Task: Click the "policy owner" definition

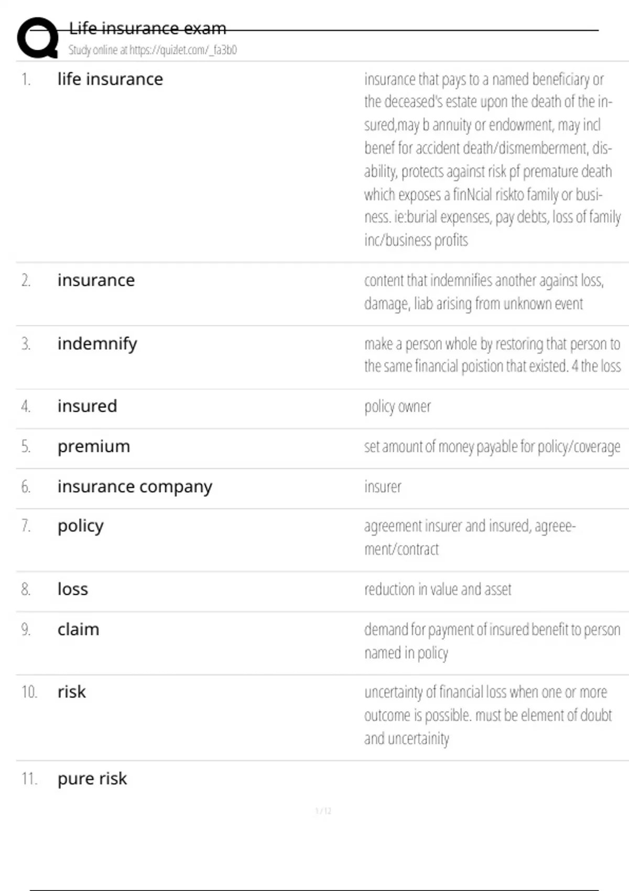Action: (397, 407)
